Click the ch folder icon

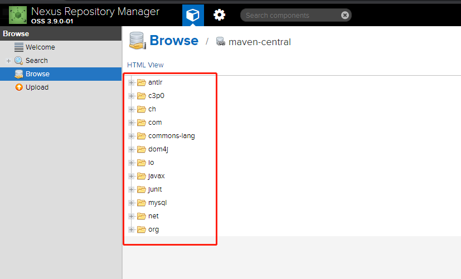coord(142,109)
